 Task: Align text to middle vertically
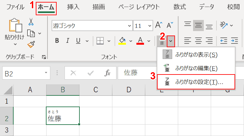click(198, 25)
